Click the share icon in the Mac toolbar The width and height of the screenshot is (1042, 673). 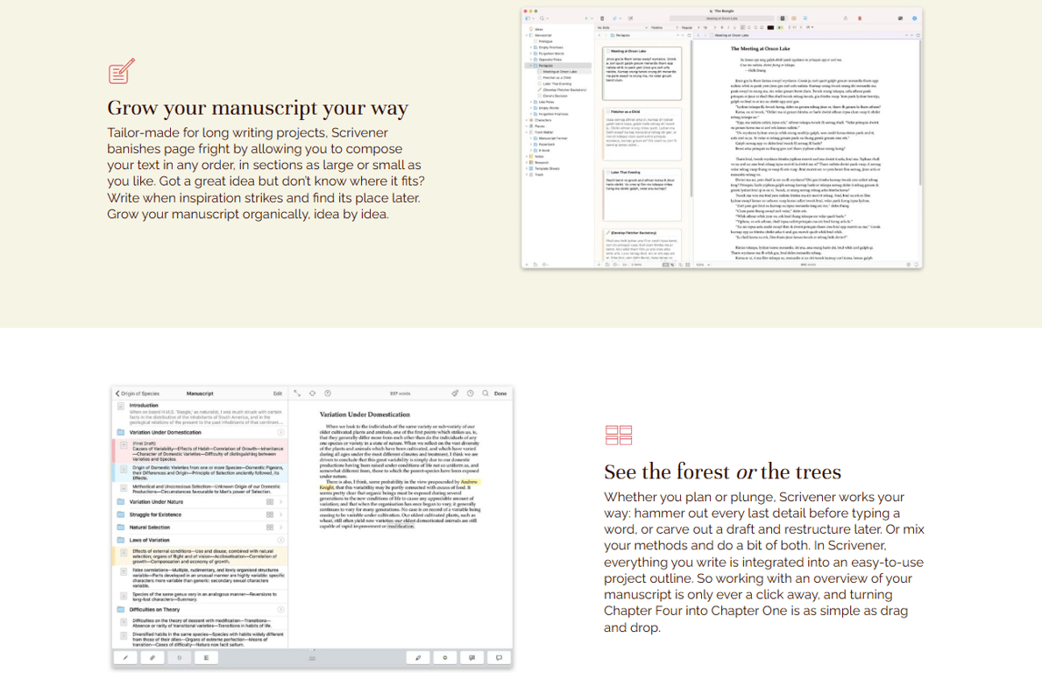[x=846, y=18]
